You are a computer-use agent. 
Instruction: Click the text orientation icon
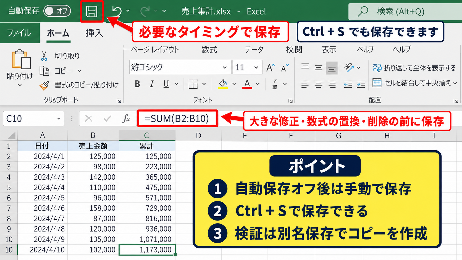349,67
